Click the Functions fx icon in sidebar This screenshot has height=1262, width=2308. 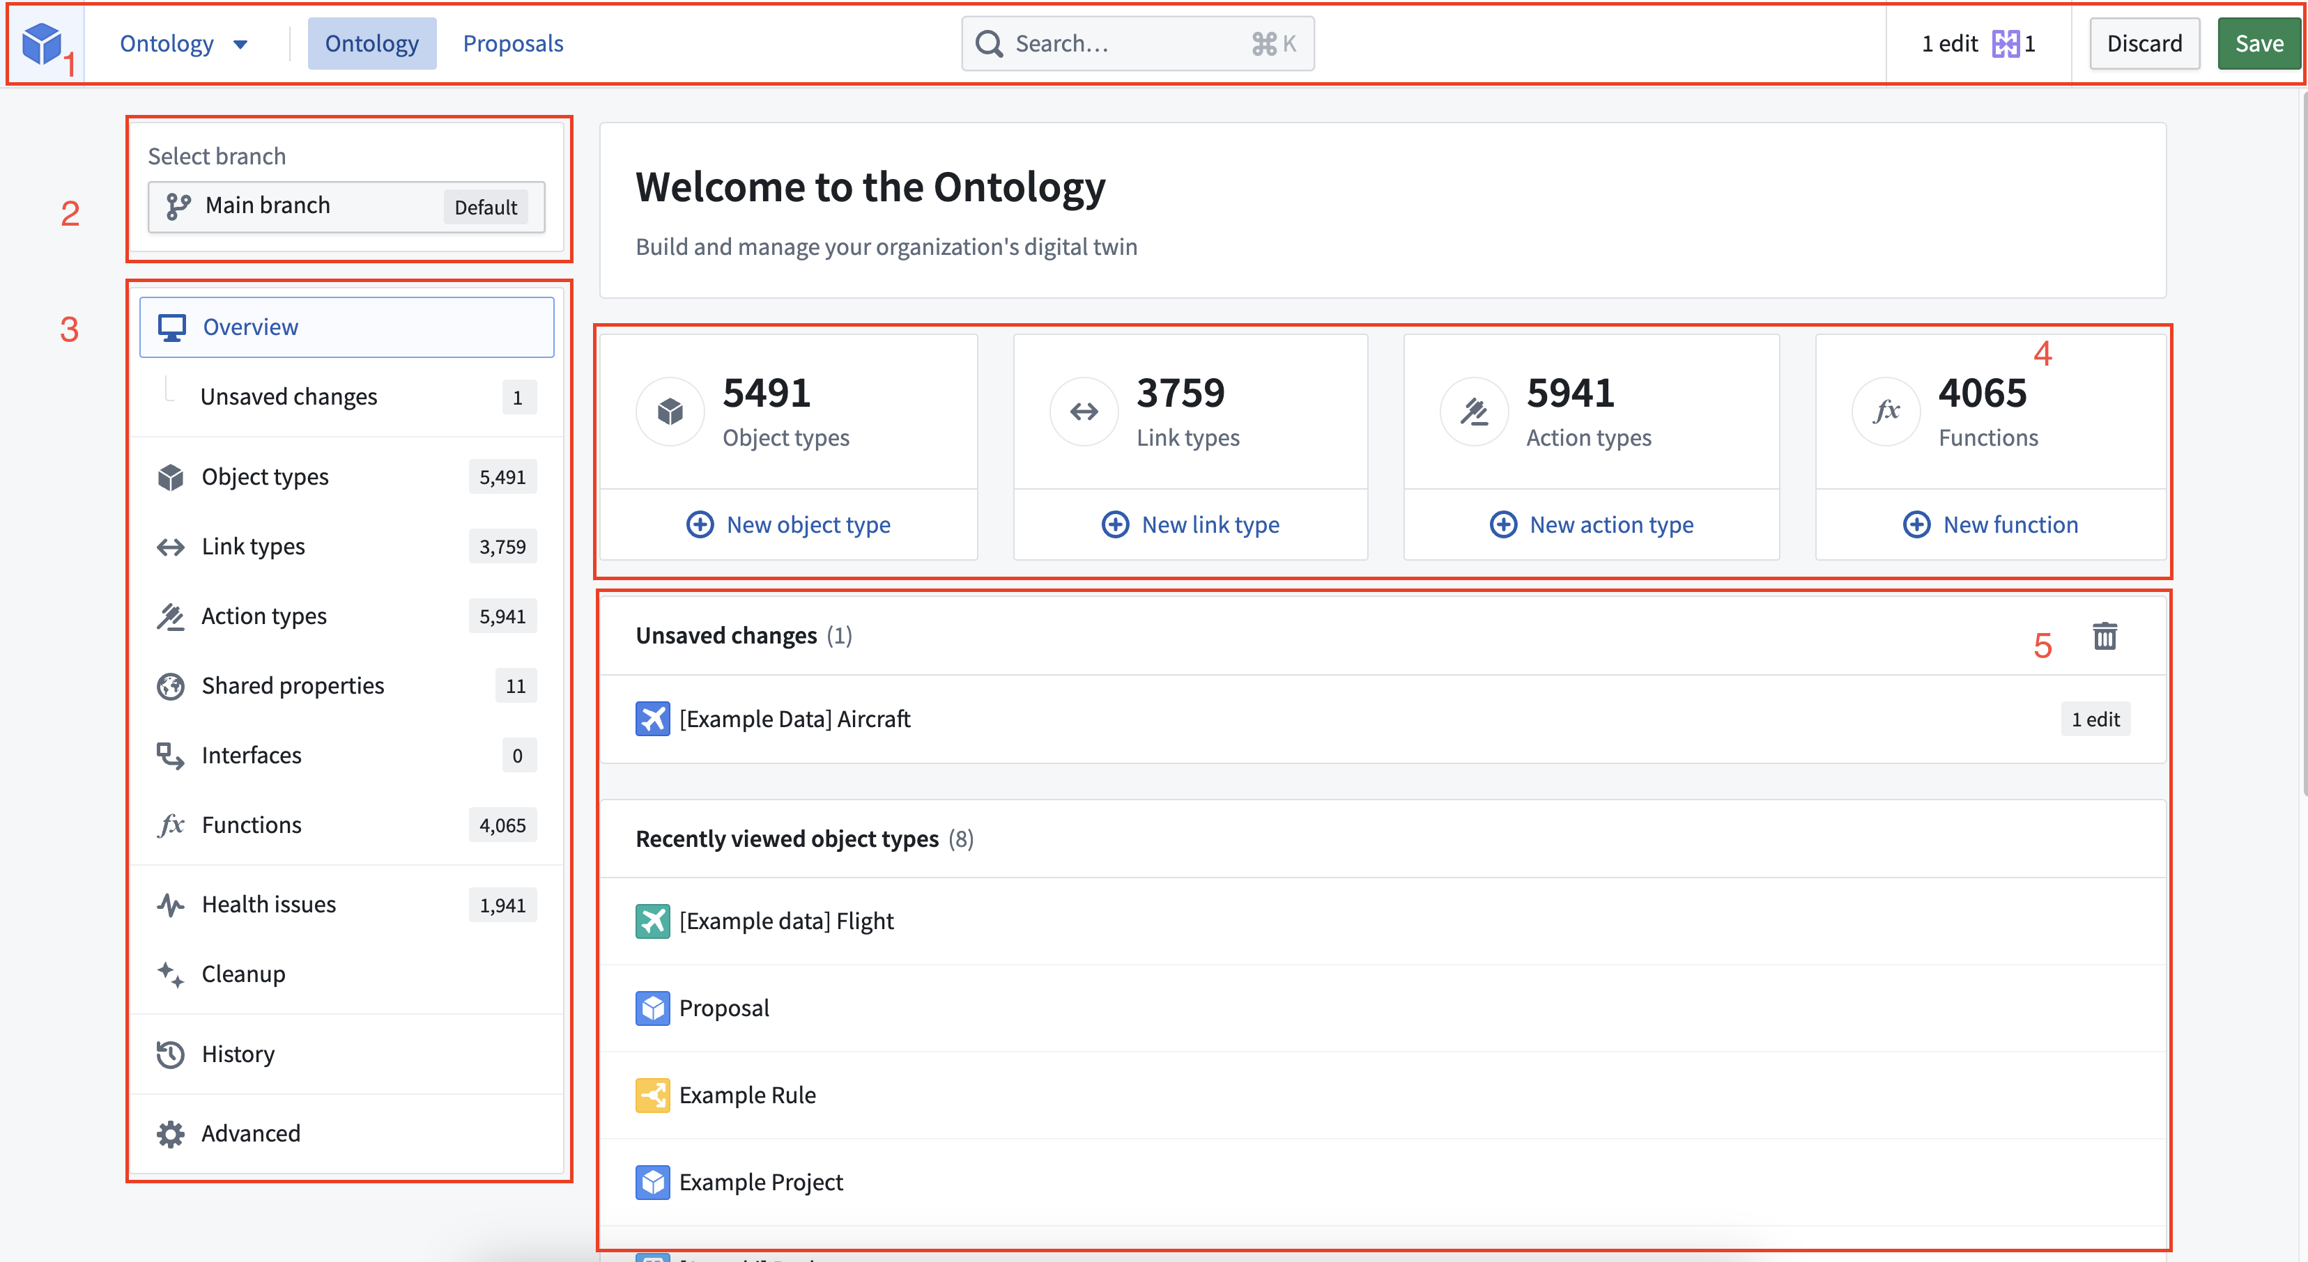(170, 825)
